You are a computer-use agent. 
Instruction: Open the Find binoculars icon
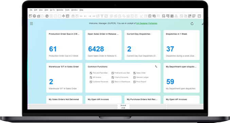73,16
